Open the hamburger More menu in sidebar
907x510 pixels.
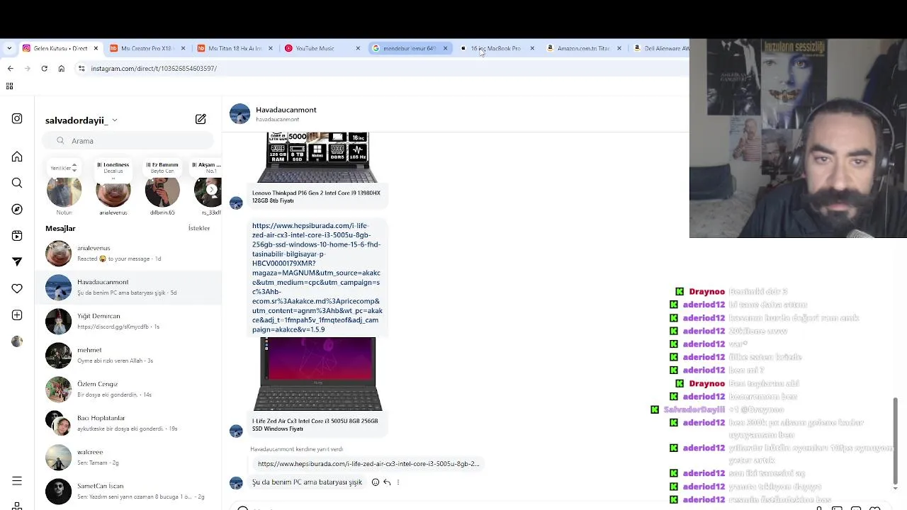[x=17, y=481]
